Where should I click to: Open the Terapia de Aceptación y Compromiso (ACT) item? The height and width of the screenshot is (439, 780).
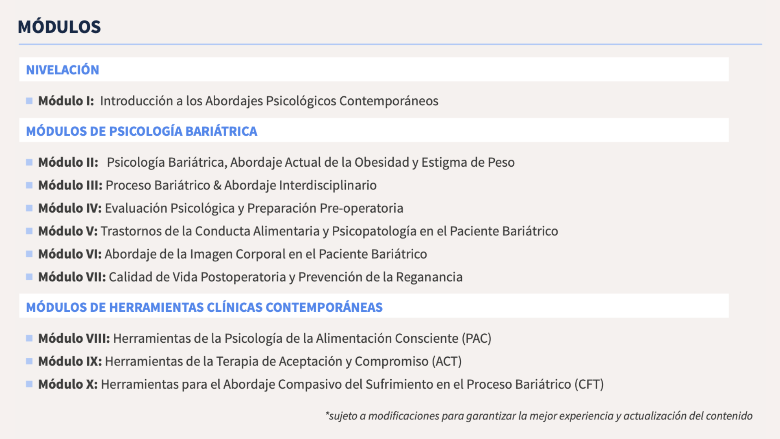[x=283, y=361]
